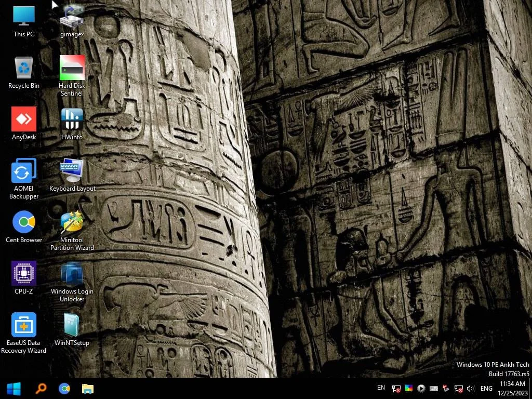Select the CPU-Z desktop icon

24,278
